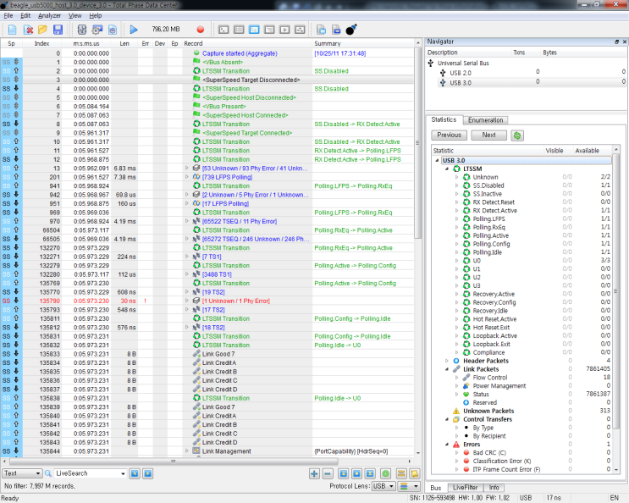Open a capture file using the folder icon
Viewport: 629px width, 503px height.
(x=42, y=30)
